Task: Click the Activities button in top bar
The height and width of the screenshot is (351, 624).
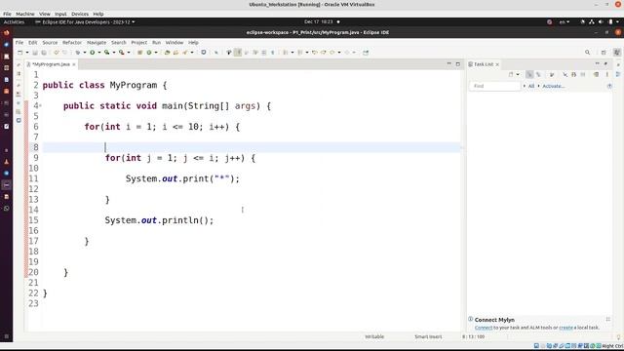Action: click(x=14, y=21)
